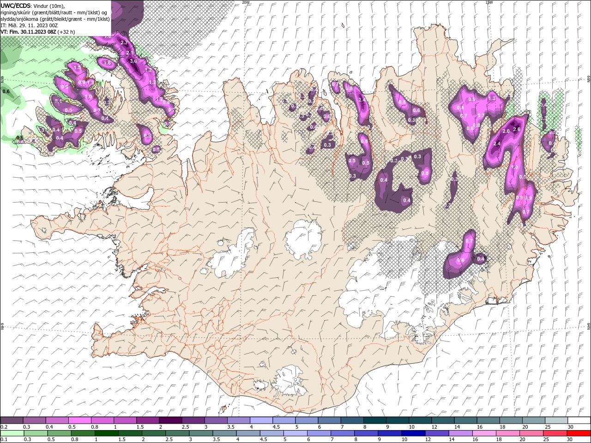Pick the upper-row lavender swatch between 4 and 4.5
Viewport: 591px width, 443px height.
(x=261, y=420)
